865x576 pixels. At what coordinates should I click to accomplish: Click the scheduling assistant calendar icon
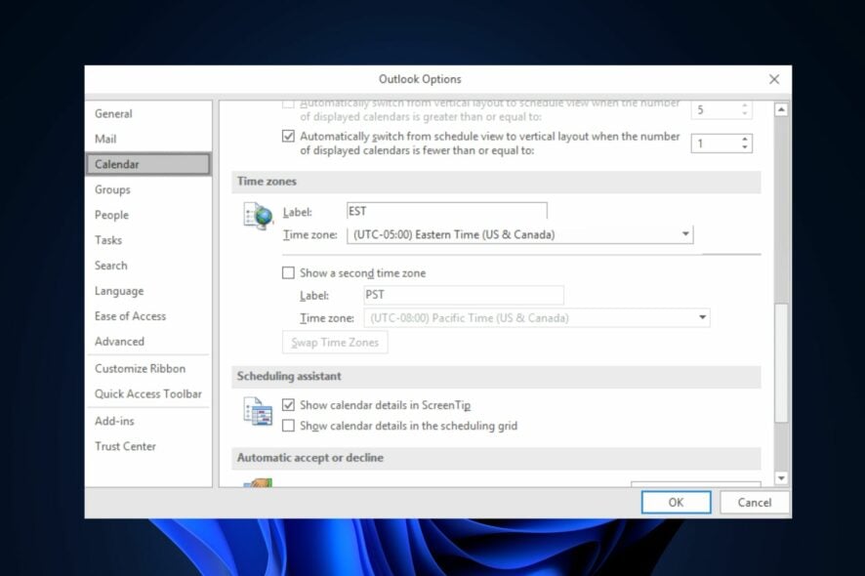tap(258, 411)
